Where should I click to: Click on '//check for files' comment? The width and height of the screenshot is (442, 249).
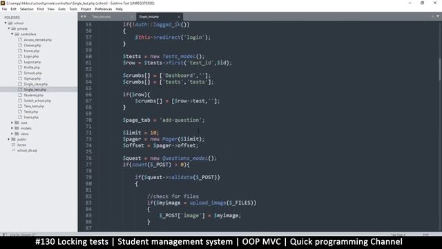point(173,196)
